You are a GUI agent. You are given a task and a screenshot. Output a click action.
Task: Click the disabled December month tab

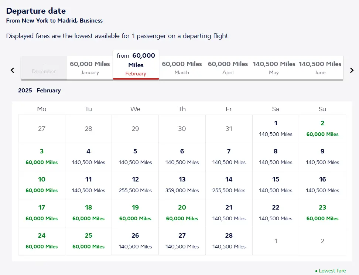[44, 68]
